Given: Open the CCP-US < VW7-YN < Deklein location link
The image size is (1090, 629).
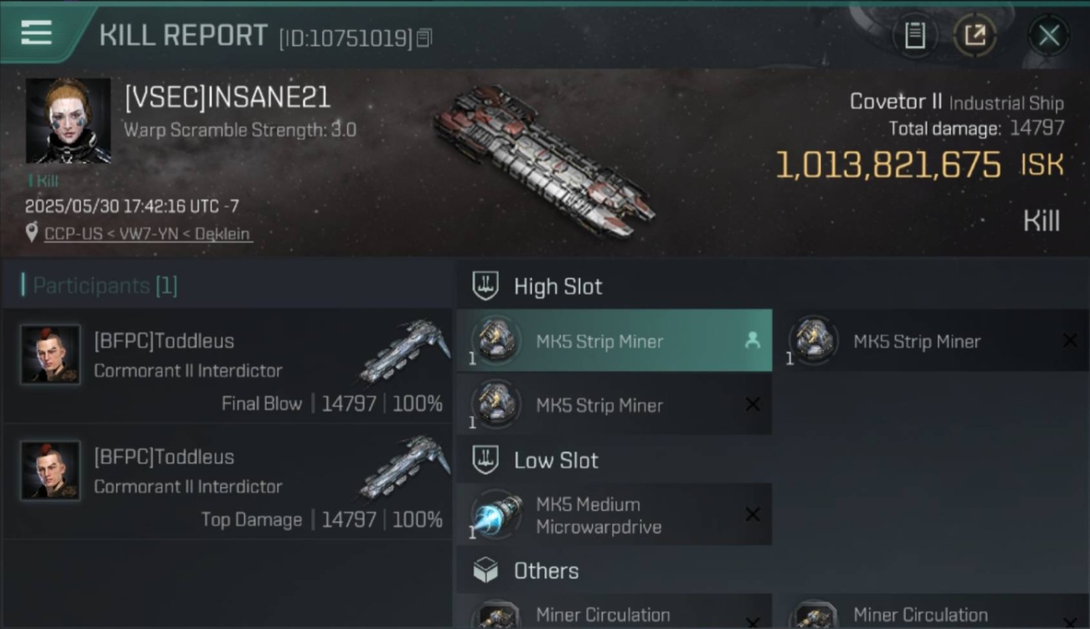Looking at the screenshot, I should 148,234.
